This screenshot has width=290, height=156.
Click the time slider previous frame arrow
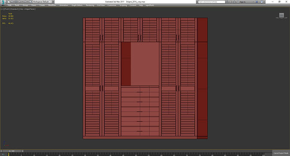[x=1, y=151]
